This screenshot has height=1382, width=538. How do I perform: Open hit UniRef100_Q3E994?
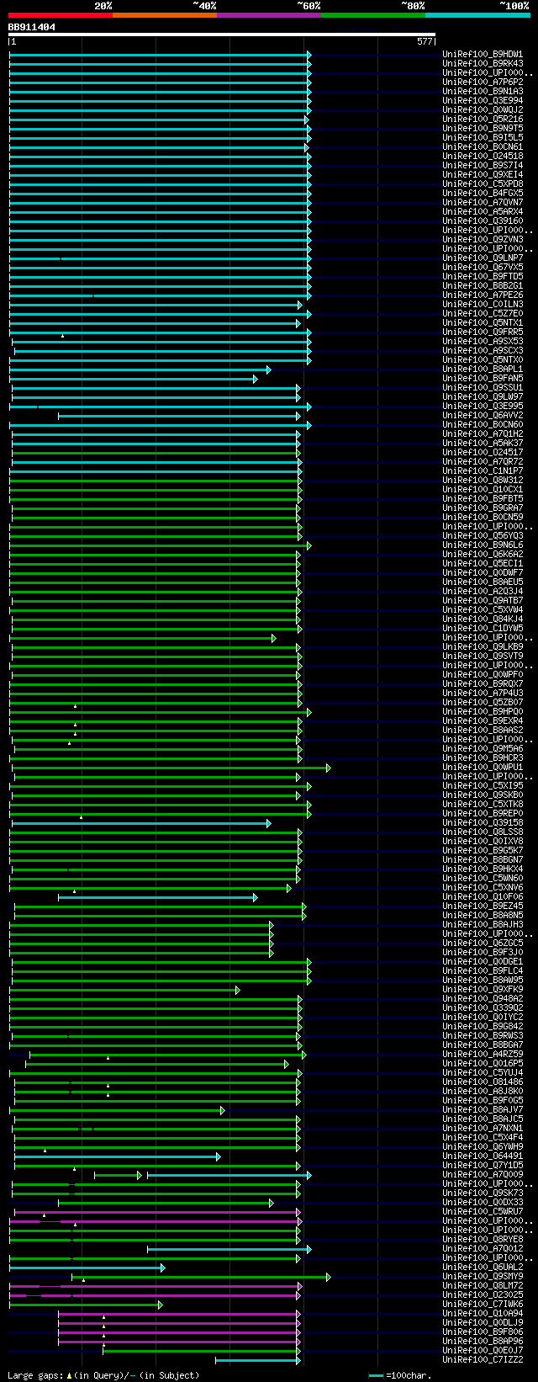(483, 101)
